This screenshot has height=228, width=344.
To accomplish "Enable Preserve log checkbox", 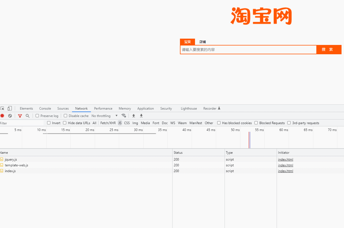I will coord(37,116).
